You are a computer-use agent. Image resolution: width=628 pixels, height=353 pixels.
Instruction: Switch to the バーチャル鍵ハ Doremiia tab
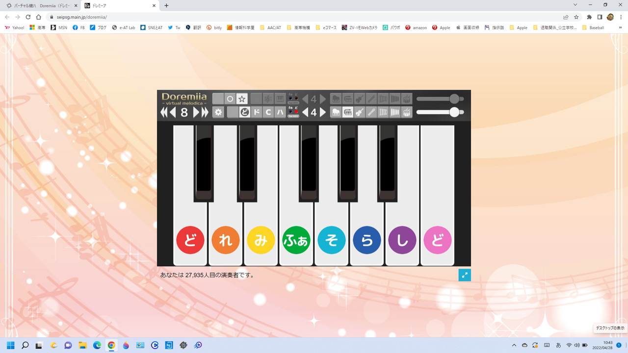42,5
